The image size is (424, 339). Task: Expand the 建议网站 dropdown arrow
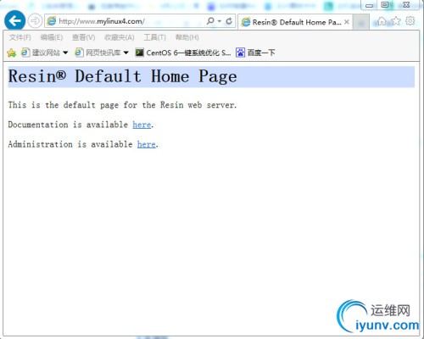pos(65,53)
